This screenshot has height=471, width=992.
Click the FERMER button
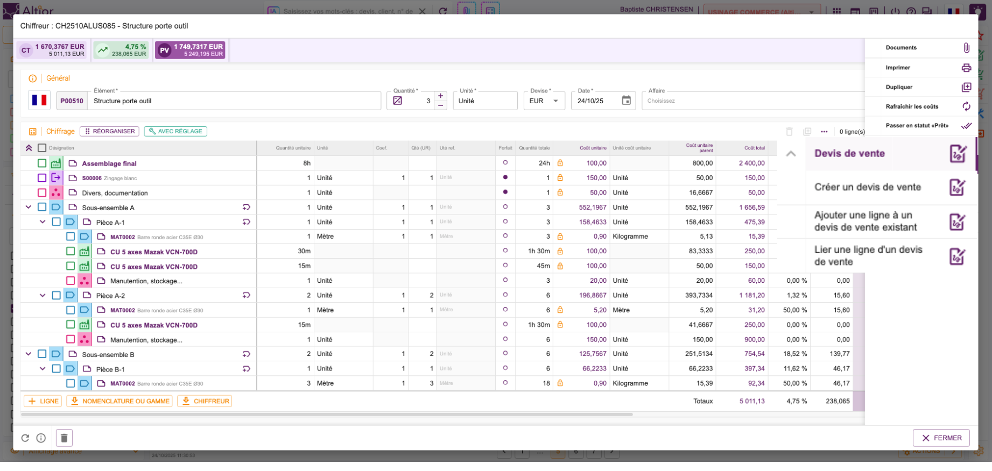click(941, 438)
